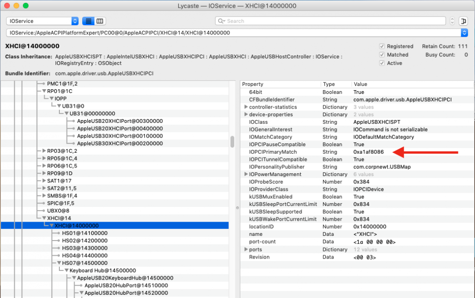Sort by the Value column header
This screenshot has height=298, width=475.
[x=413, y=84]
